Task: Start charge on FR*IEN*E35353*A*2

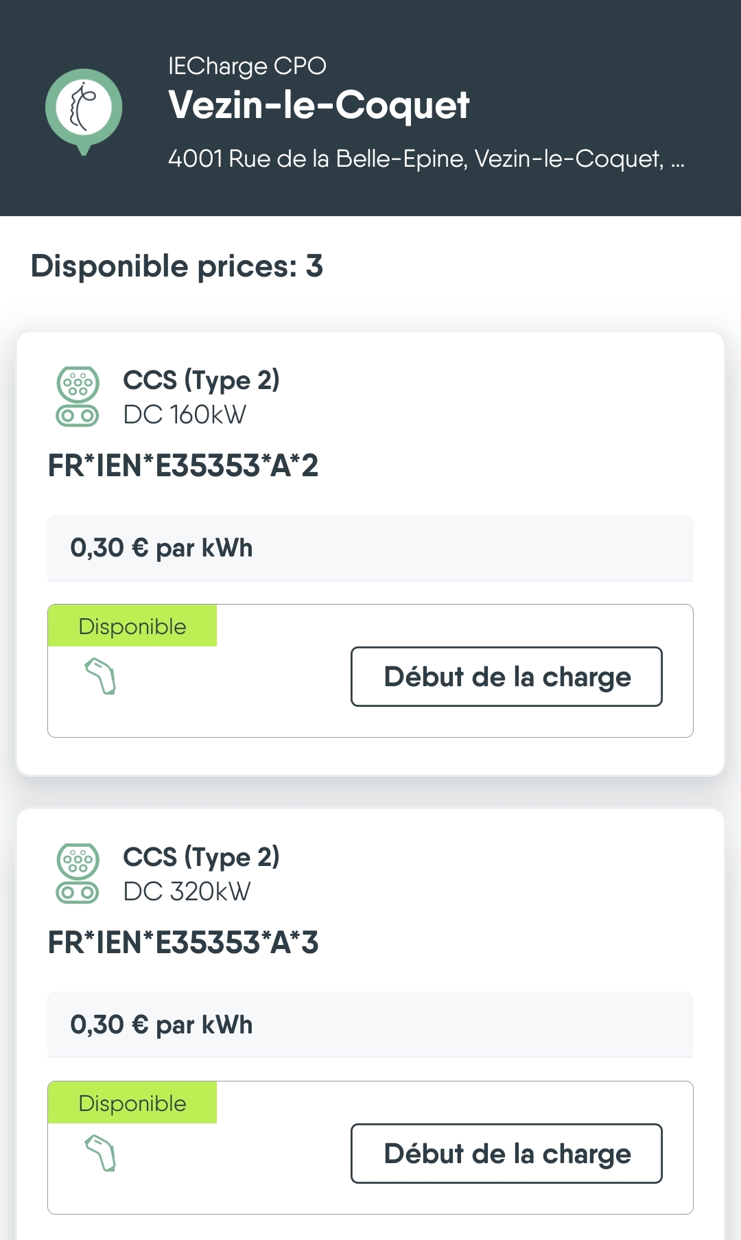Action: pos(506,677)
